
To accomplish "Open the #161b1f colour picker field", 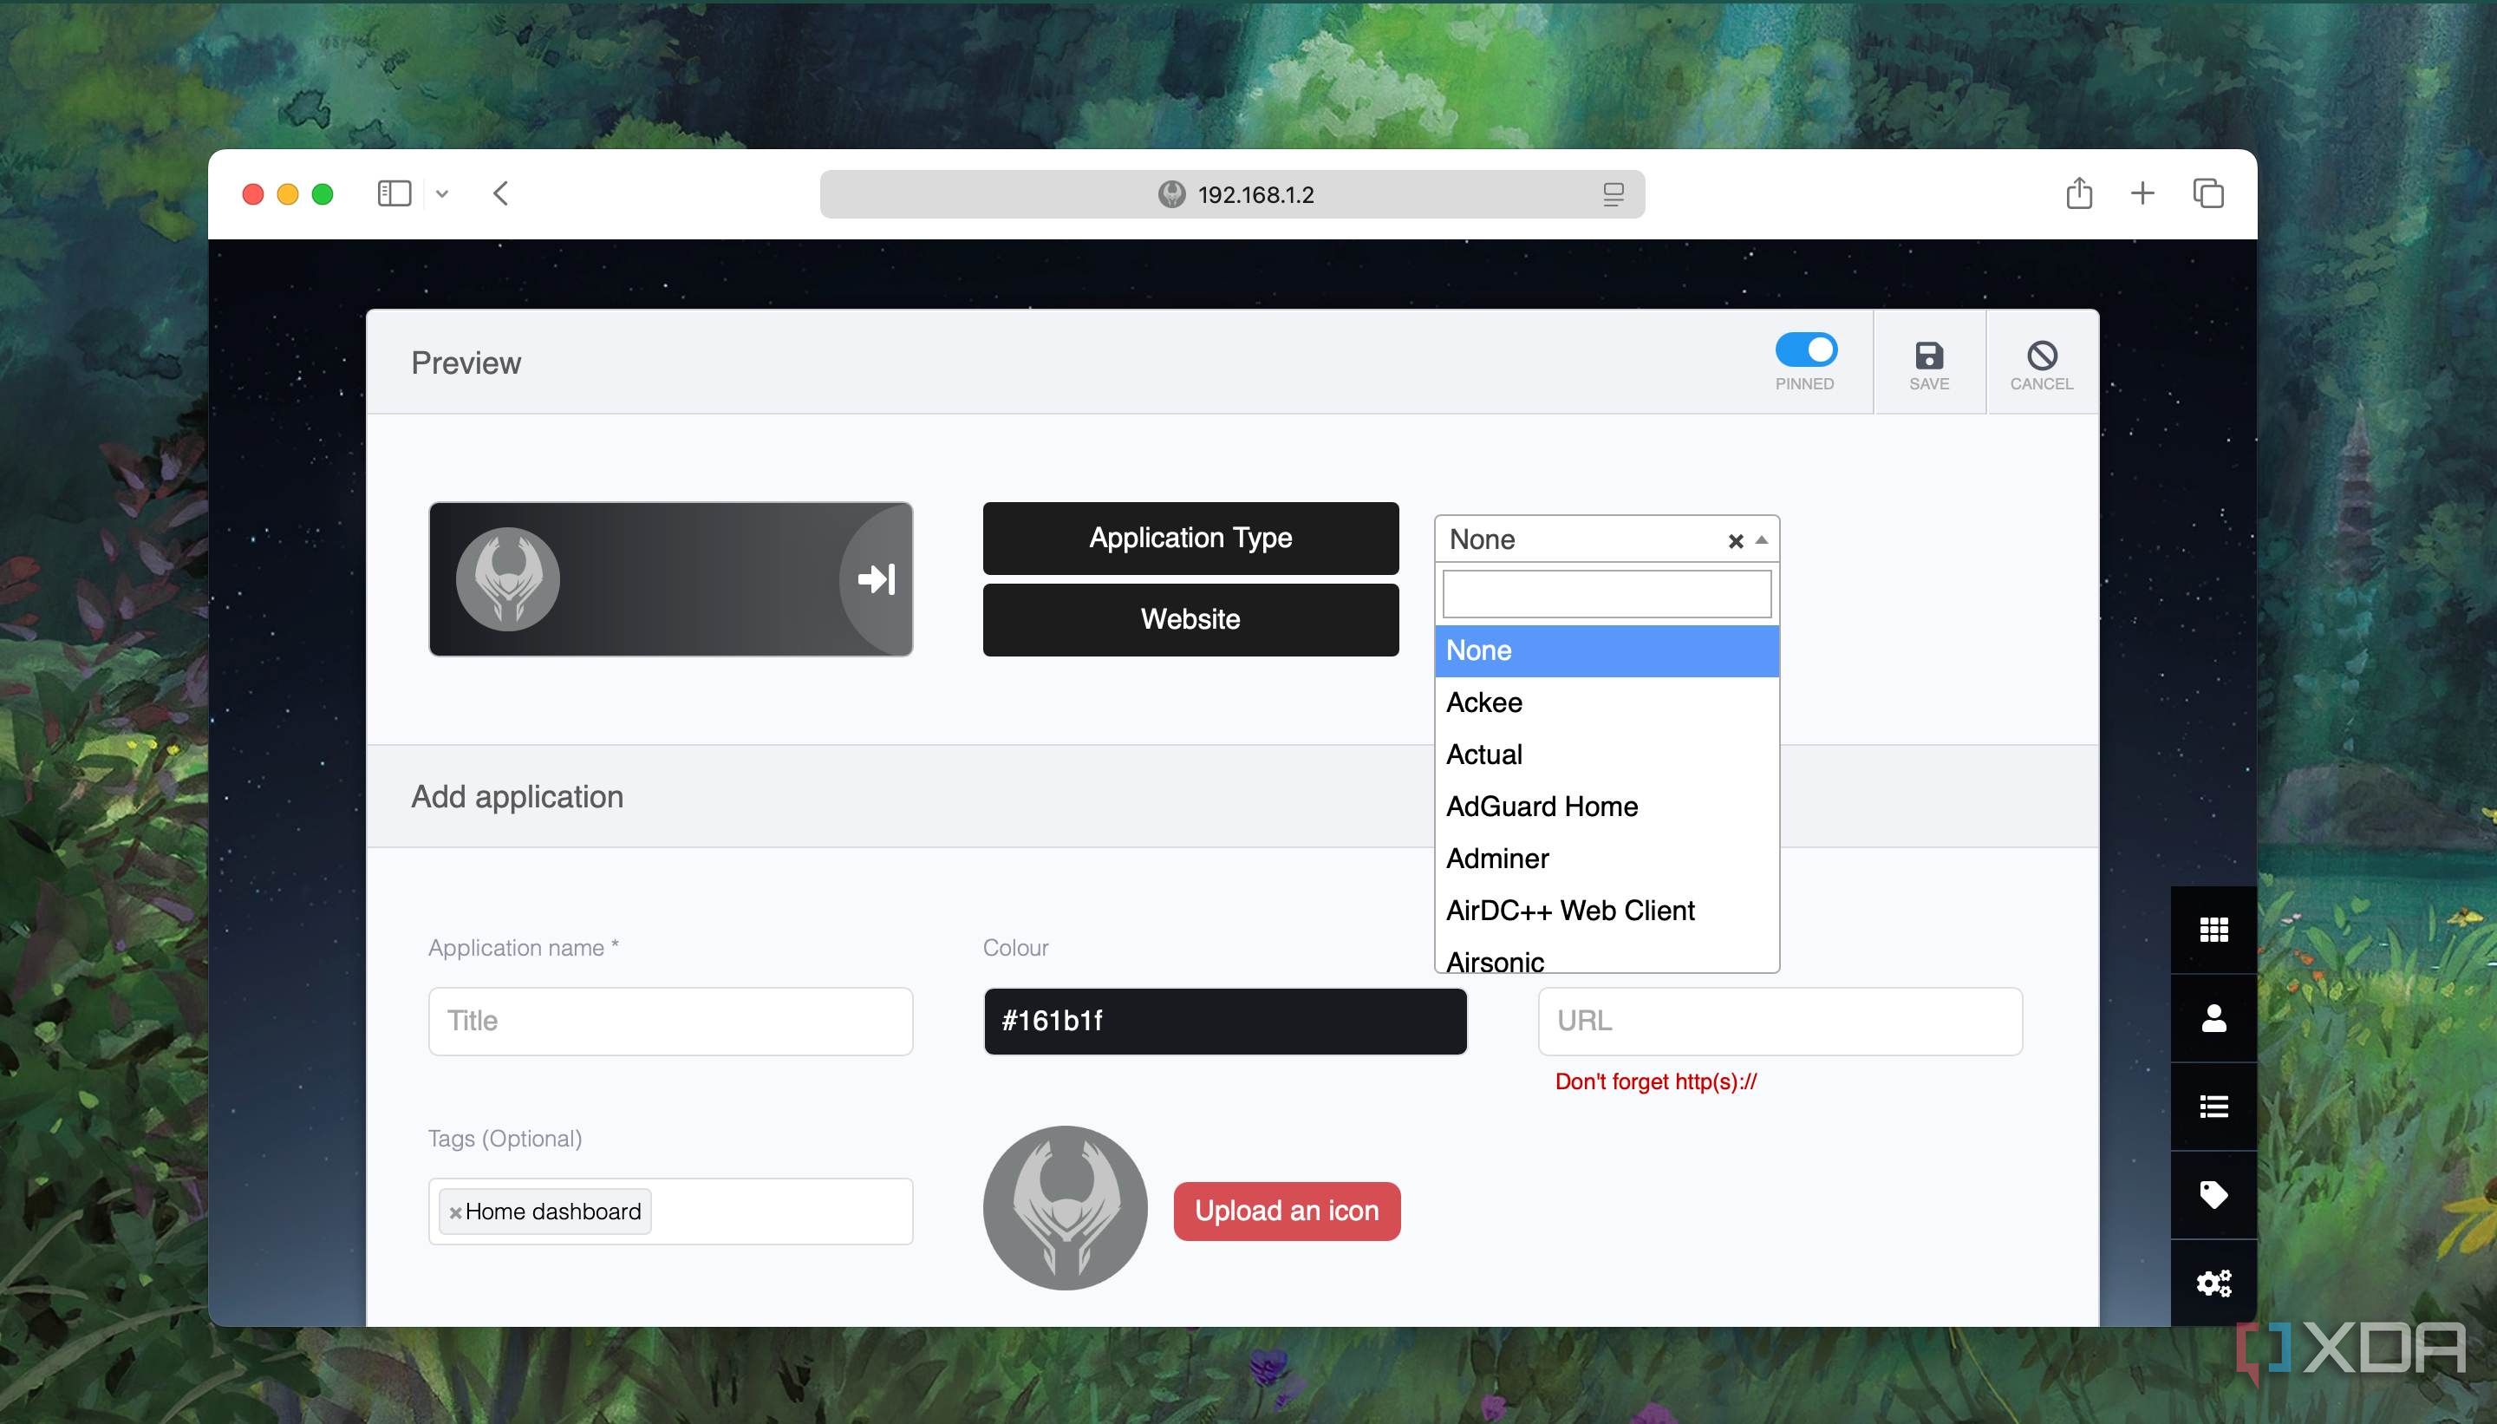I will (1224, 1021).
